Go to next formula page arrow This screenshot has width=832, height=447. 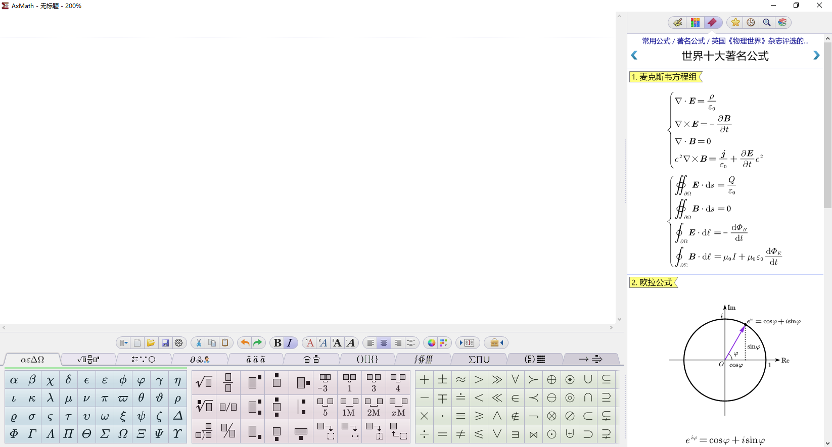tap(816, 56)
